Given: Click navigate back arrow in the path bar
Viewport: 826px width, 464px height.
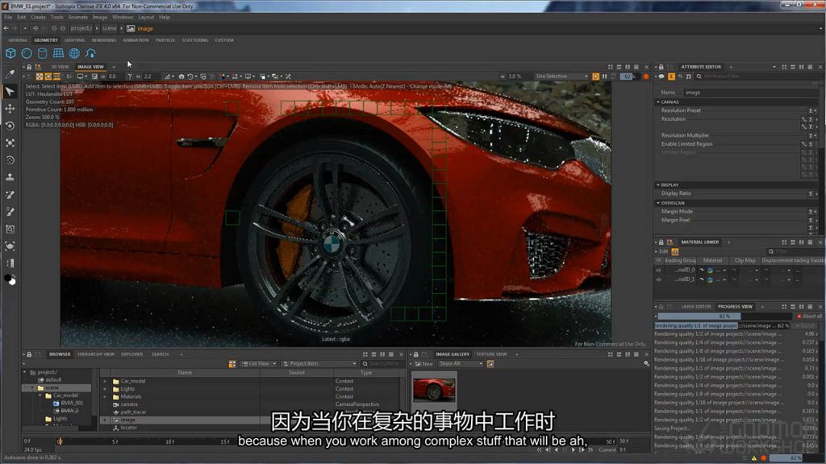Looking at the screenshot, I should [6, 28].
